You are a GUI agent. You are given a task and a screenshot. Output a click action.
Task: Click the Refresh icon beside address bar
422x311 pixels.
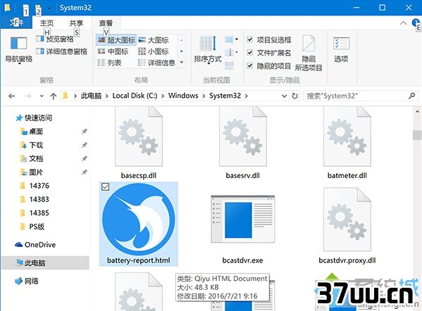[x=294, y=96]
